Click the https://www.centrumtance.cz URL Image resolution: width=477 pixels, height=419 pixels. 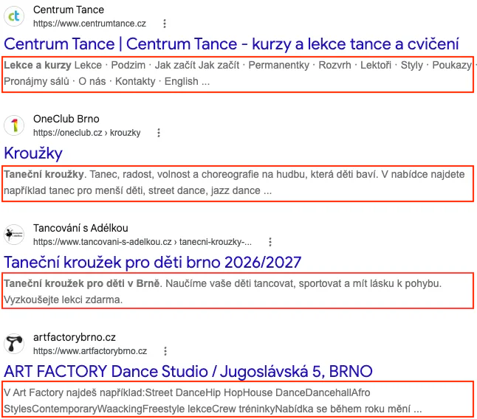coord(89,24)
